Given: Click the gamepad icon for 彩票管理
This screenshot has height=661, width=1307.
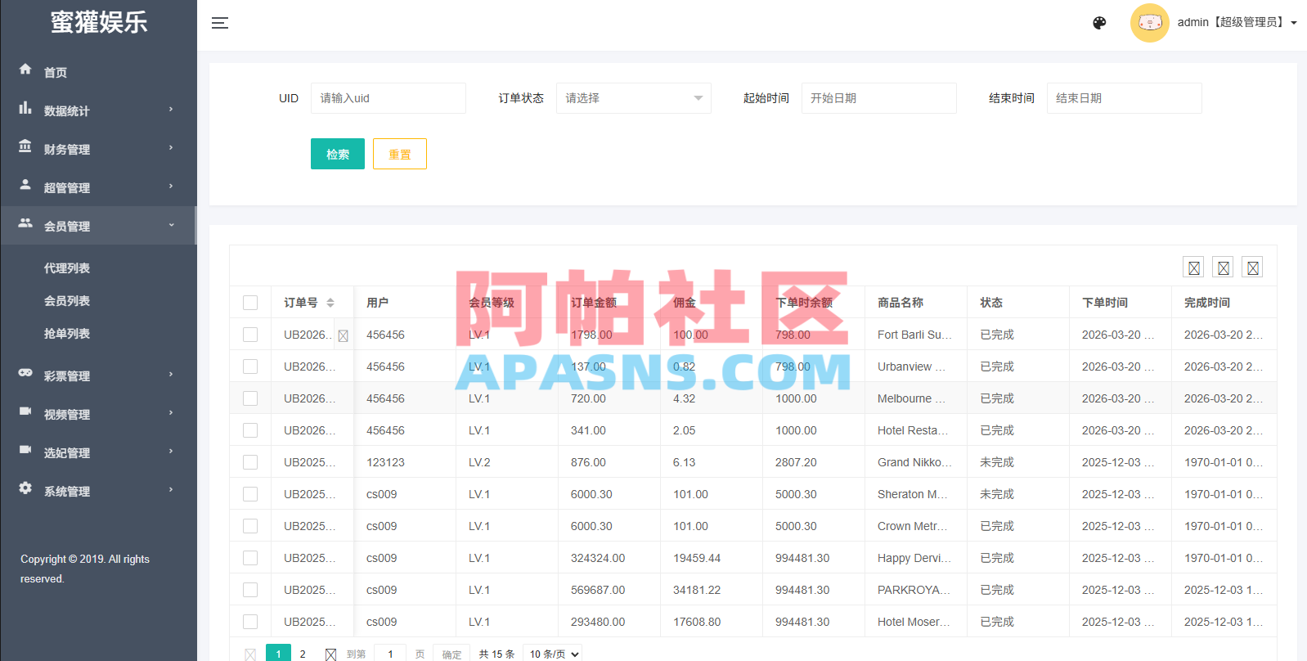Looking at the screenshot, I should coord(25,373).
